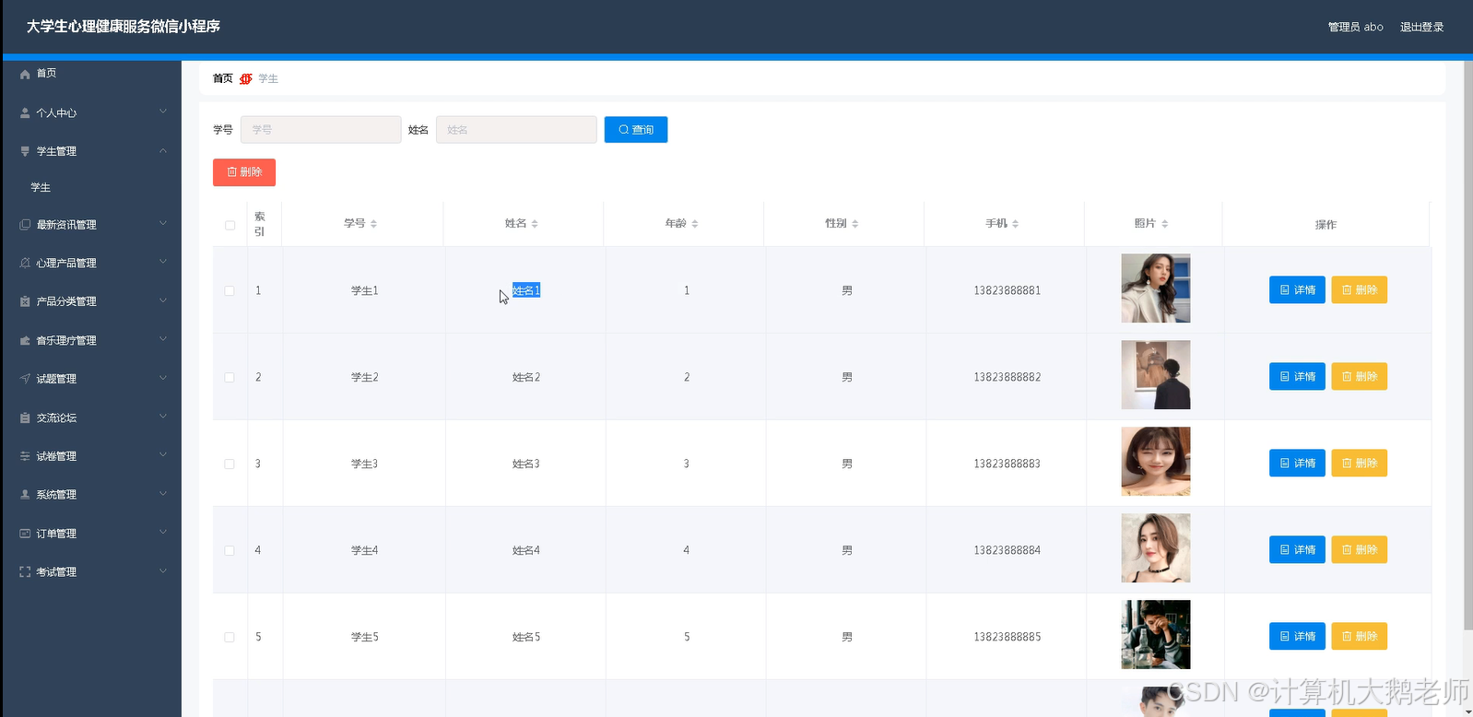The width and height of the screenshot is (1473, 717).
Task: Click the photo thumbnail of 学生4
Action: [1156, 548]
